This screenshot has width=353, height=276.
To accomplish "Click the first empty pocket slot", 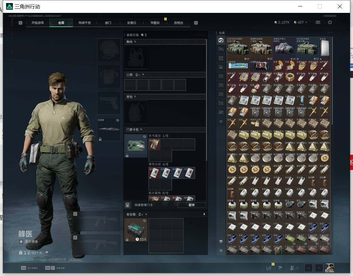I will coord(130,85).
